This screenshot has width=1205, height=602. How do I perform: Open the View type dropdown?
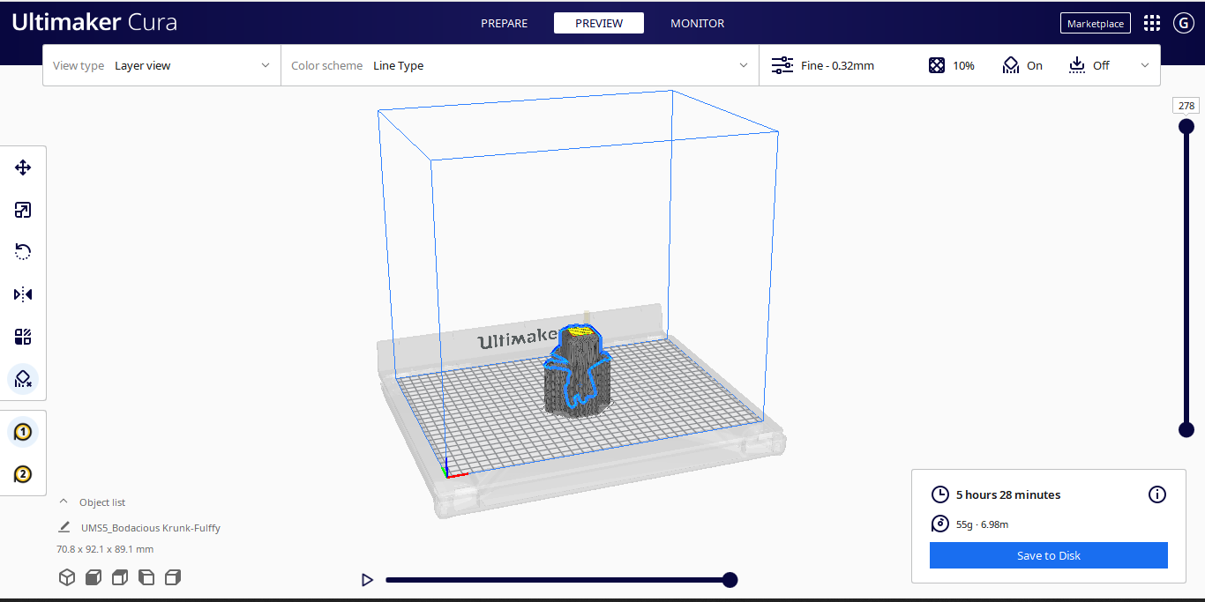pyautogui.click(x=161, y=65)
